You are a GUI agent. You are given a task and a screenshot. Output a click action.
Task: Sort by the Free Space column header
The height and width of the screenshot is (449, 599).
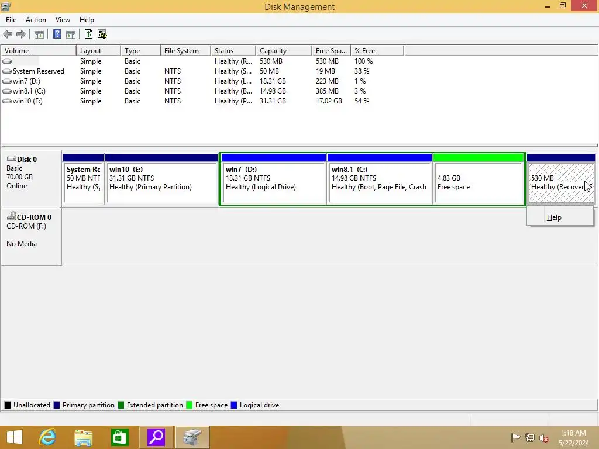331,51
